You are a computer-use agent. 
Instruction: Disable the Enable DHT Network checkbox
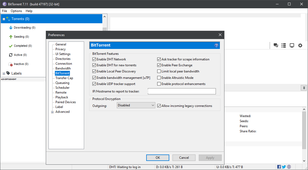94,59
